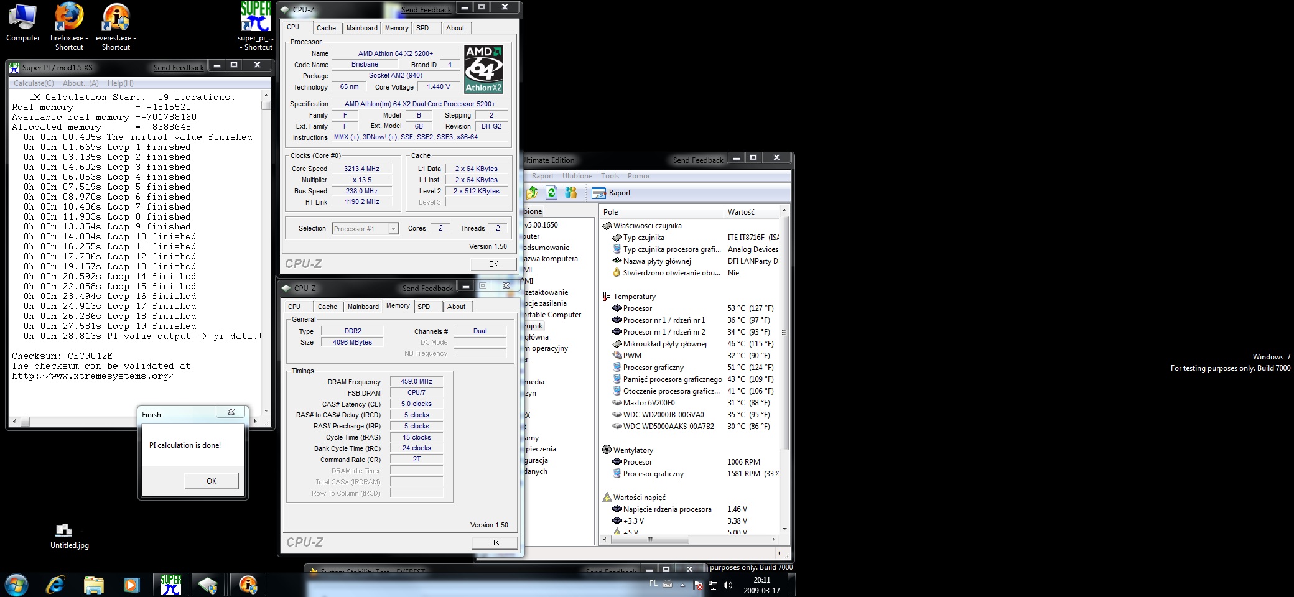The width and height of the screenshot is (1294, 597).
Task: Open Internet Explorer from the taskbar
Action: (56, 585)
